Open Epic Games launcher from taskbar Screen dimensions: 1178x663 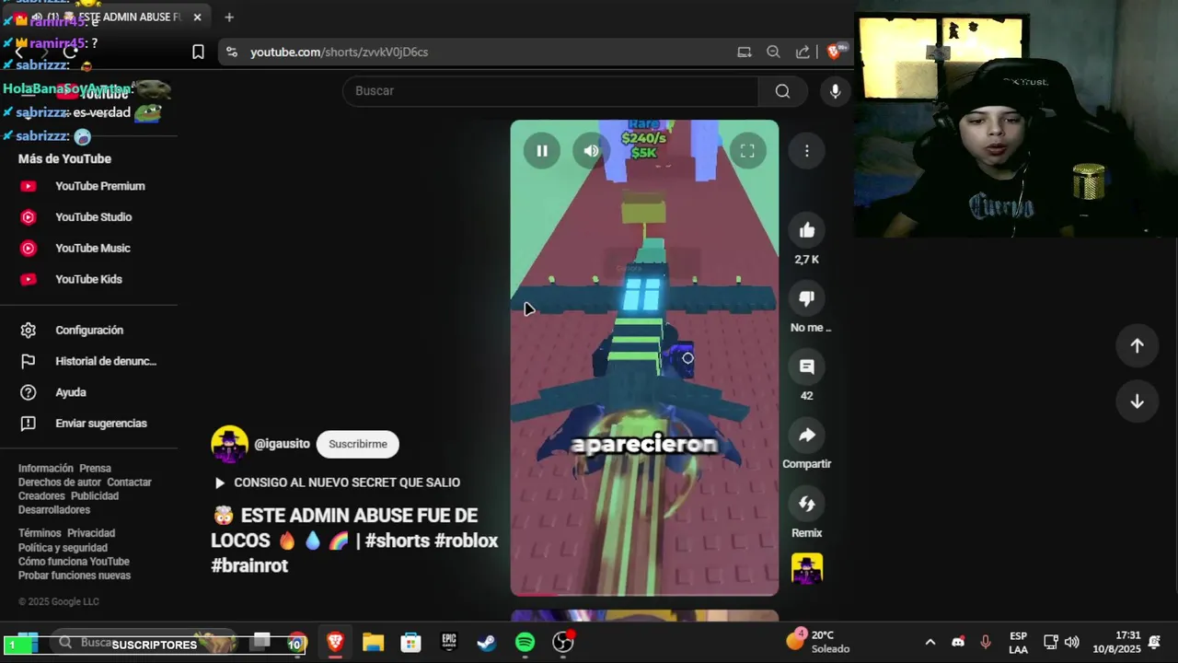(449, 642)
